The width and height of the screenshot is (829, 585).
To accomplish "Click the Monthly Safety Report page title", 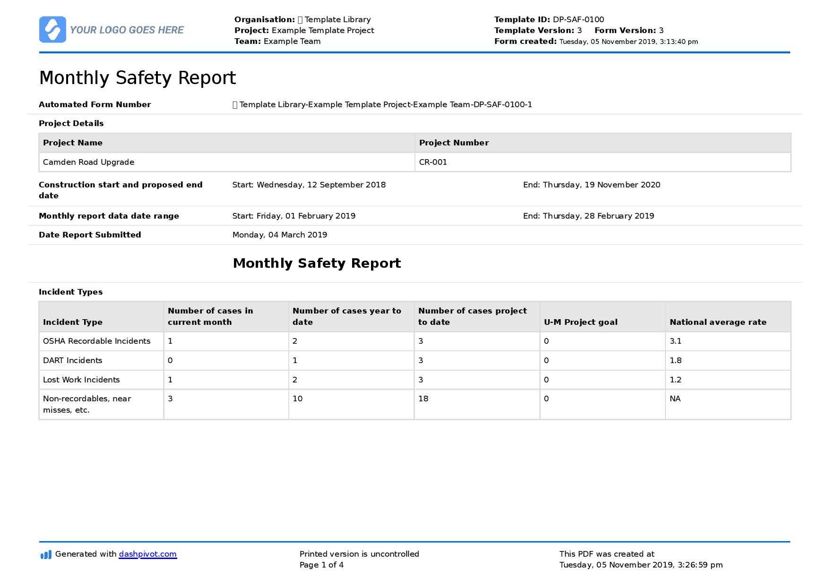I will tap(137, 78).
